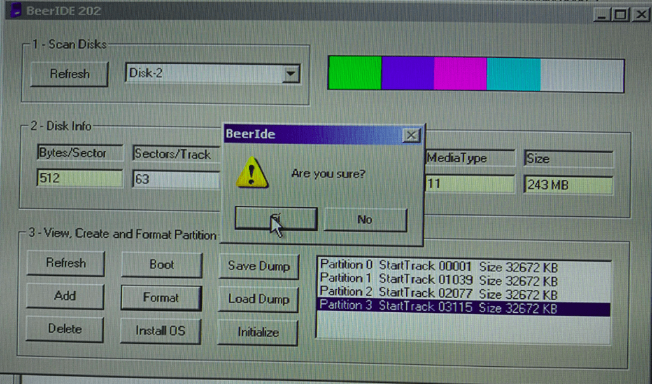
Task: Select the green partition color block
Action: pos(355,74)
